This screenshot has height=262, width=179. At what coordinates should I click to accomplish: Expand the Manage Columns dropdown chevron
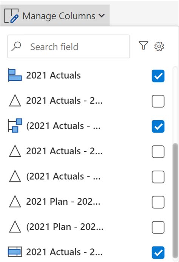(102, 16)
